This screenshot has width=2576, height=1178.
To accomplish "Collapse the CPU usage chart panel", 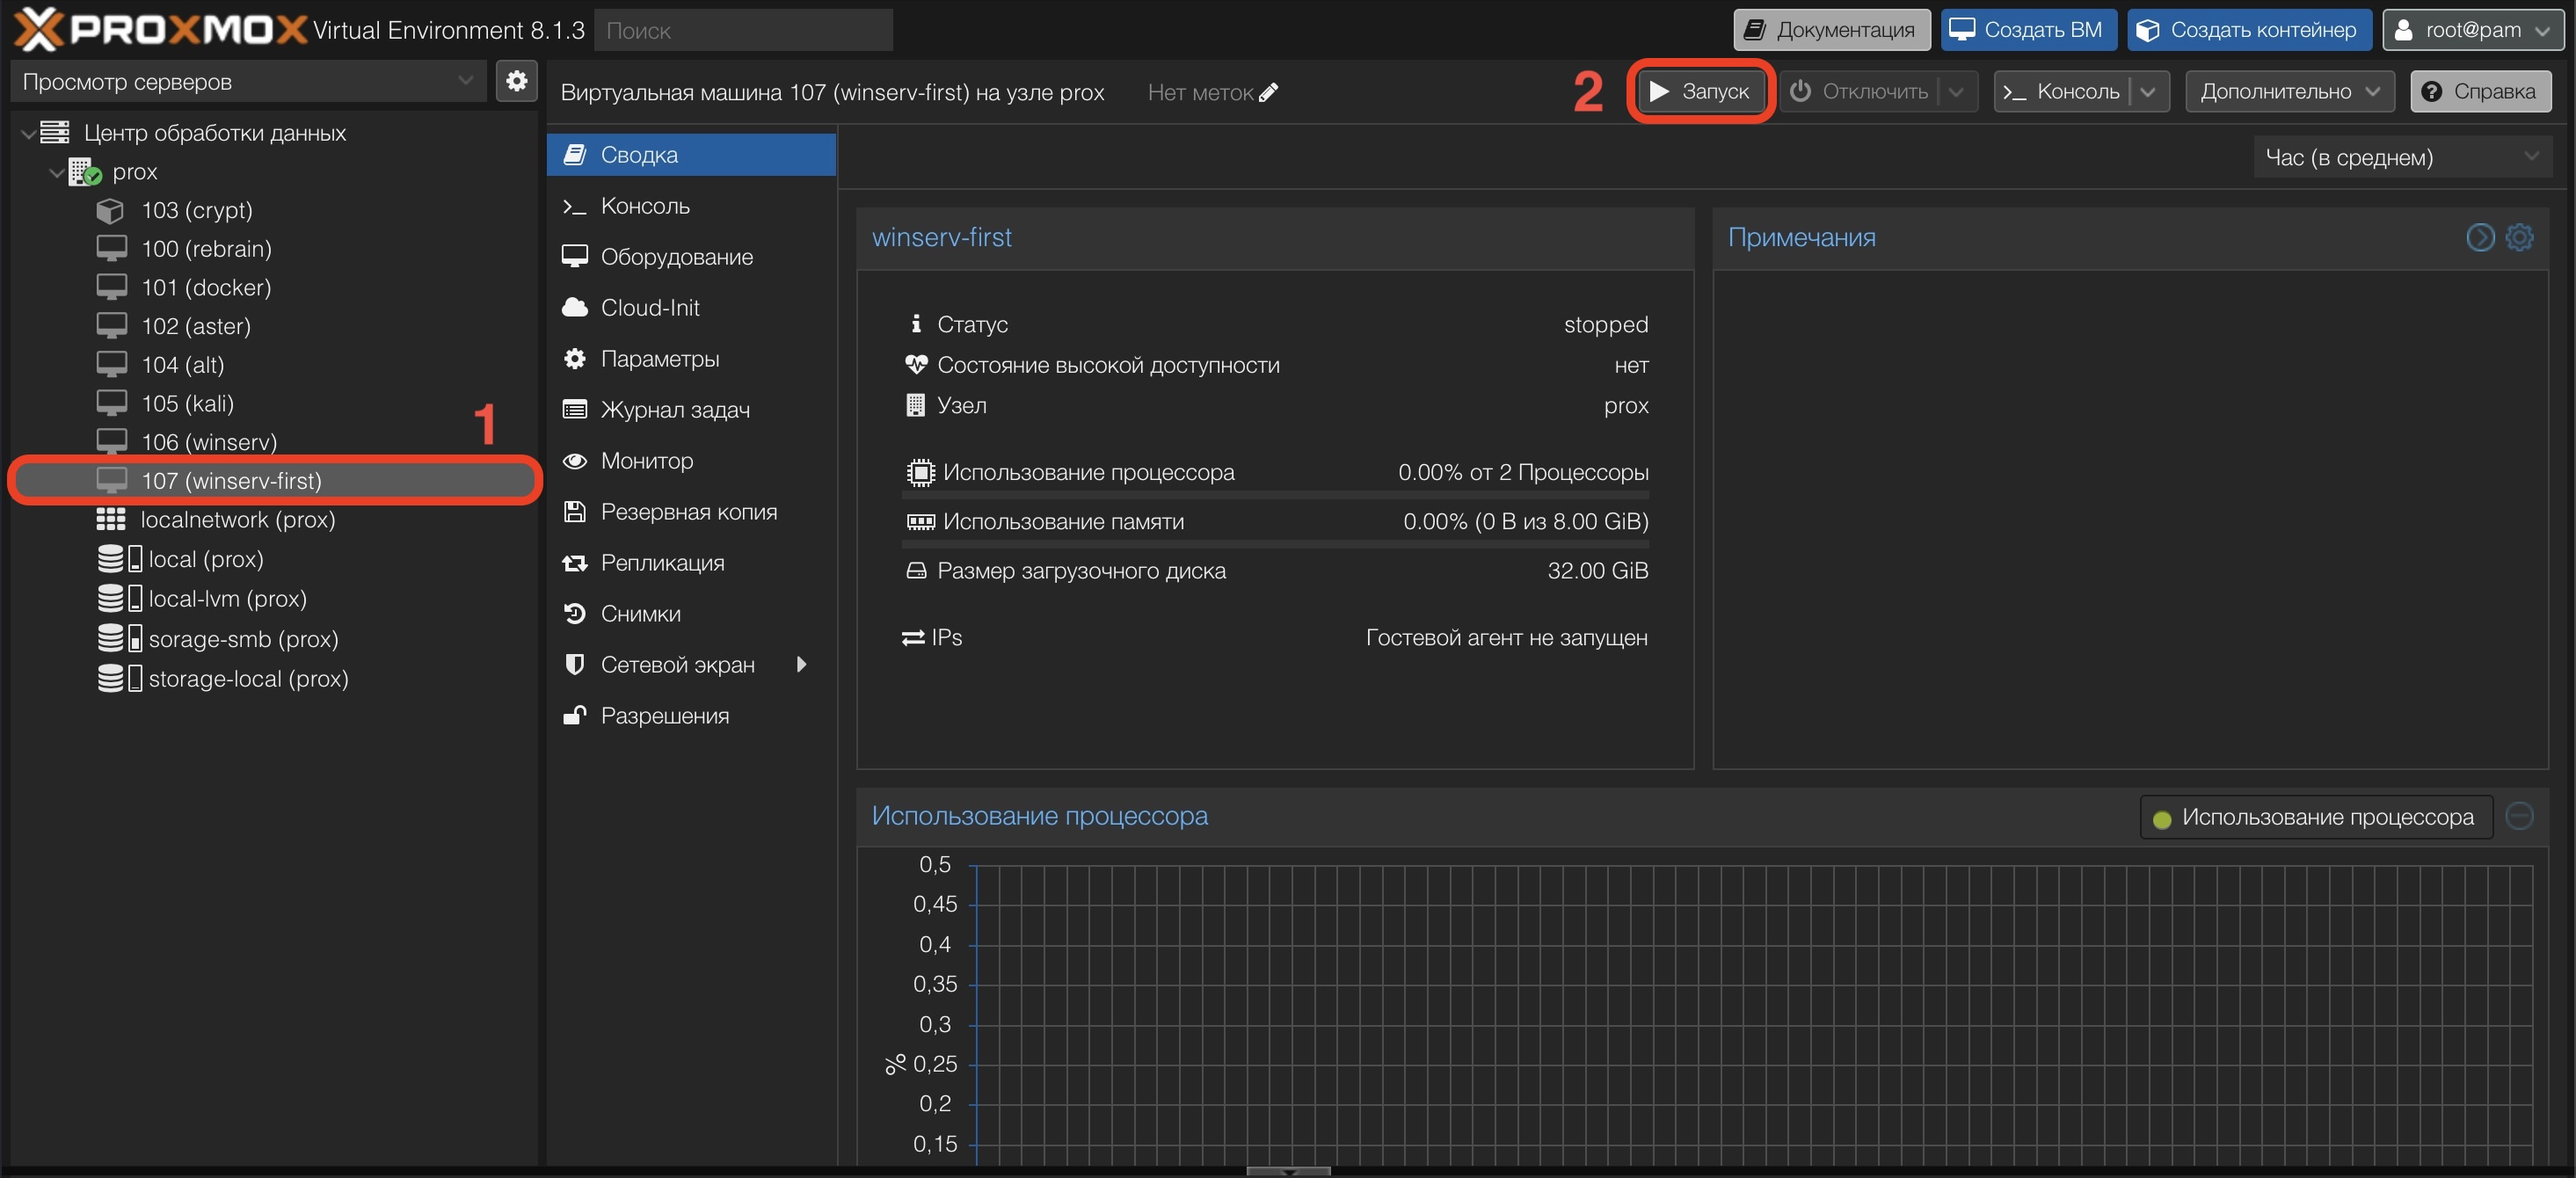I will point(2519,816).
